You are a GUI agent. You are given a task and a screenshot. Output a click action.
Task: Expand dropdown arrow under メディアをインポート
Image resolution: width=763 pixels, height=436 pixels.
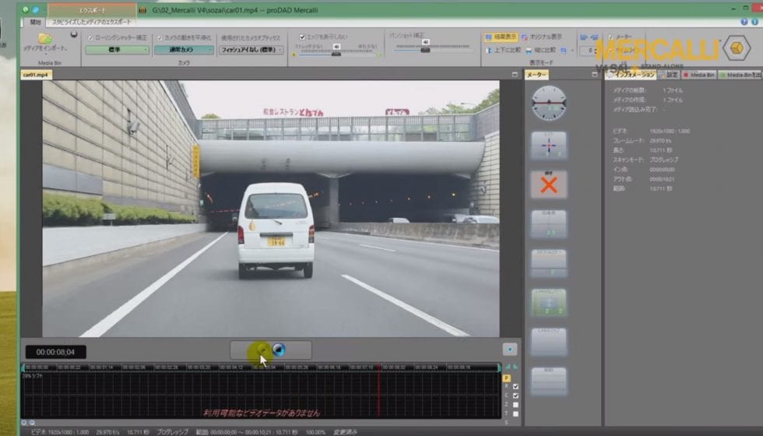[x=45, y=54]
